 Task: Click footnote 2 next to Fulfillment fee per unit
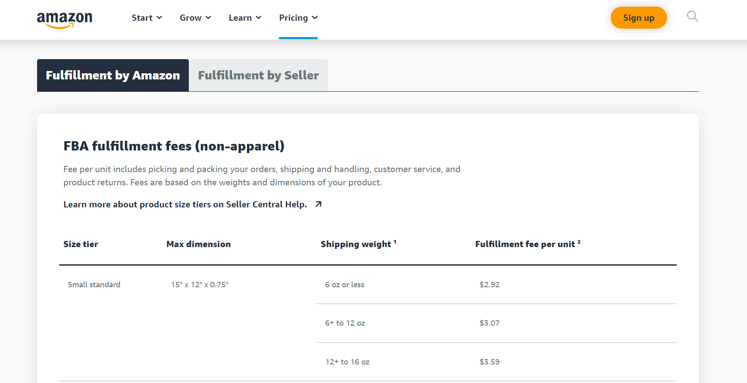coord(579,242)
